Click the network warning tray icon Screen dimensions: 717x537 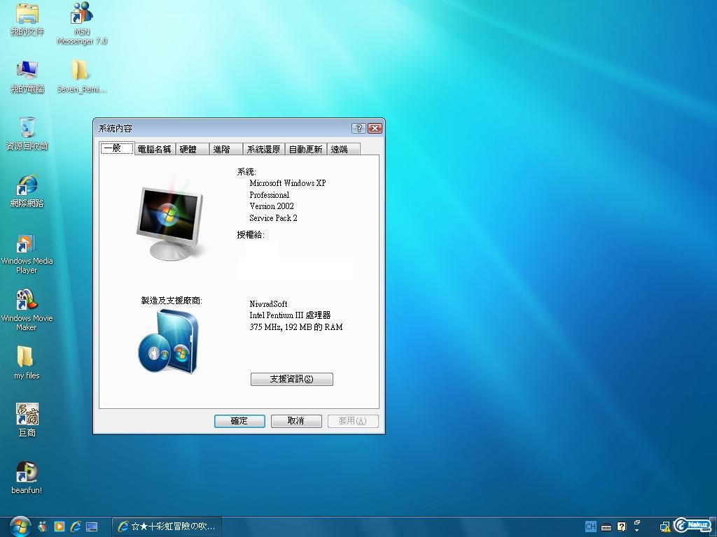pos(666,527)
